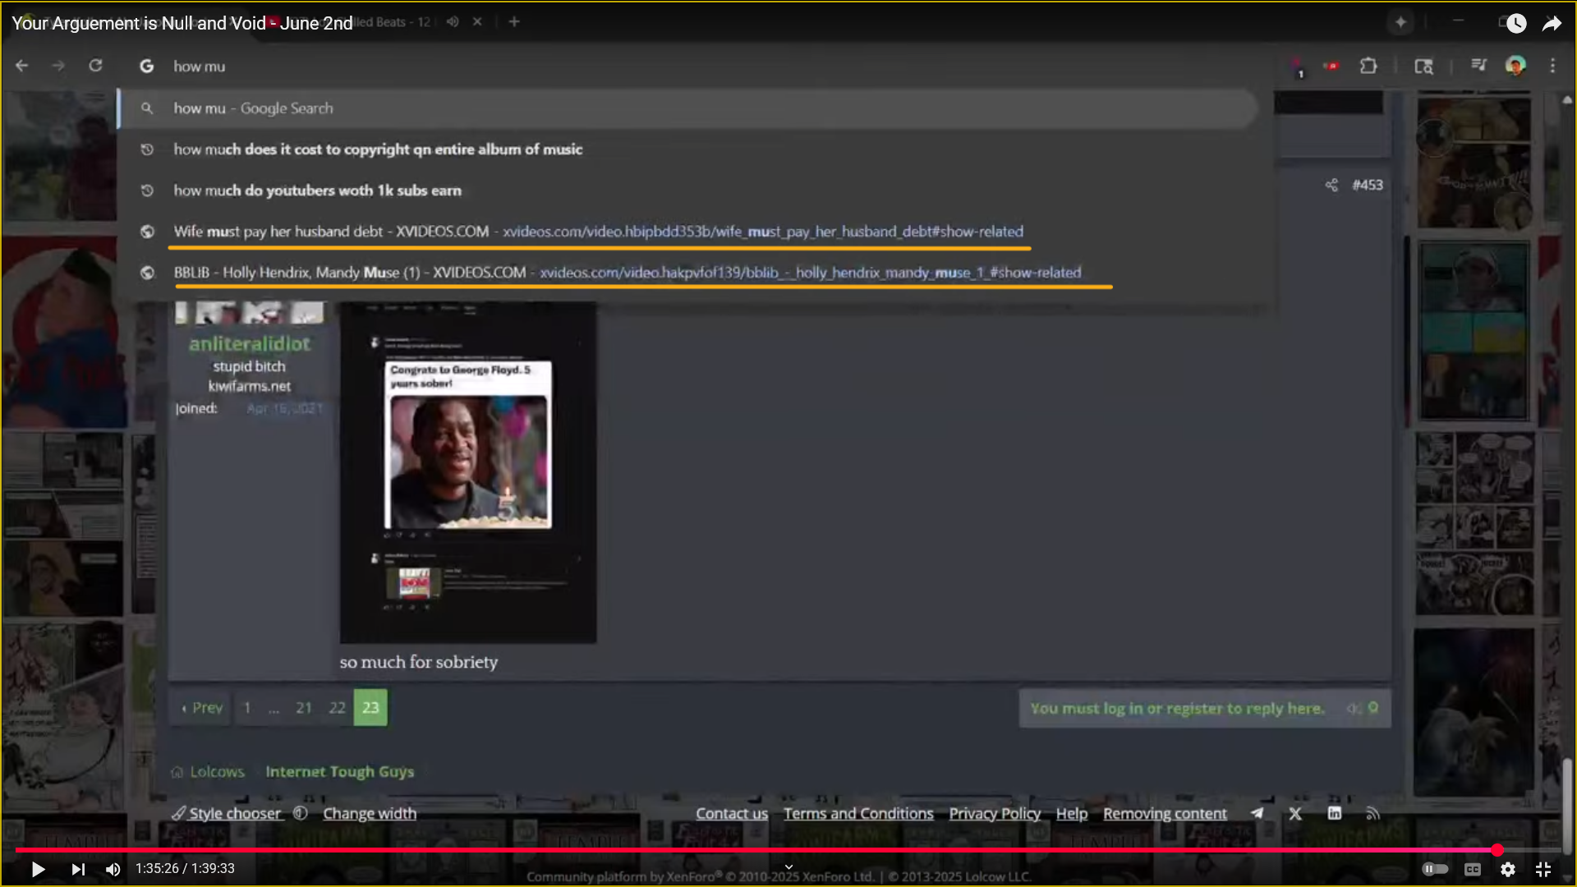Reload the page in recorded browser
1577x887 pixels.
pyautogui.click(x=95, y=66)
